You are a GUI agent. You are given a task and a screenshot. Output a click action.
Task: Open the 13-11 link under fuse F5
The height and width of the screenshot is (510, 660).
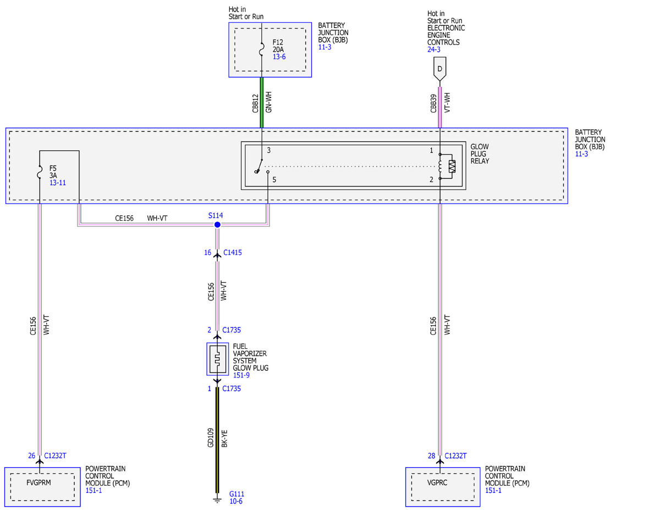[58, 182]
